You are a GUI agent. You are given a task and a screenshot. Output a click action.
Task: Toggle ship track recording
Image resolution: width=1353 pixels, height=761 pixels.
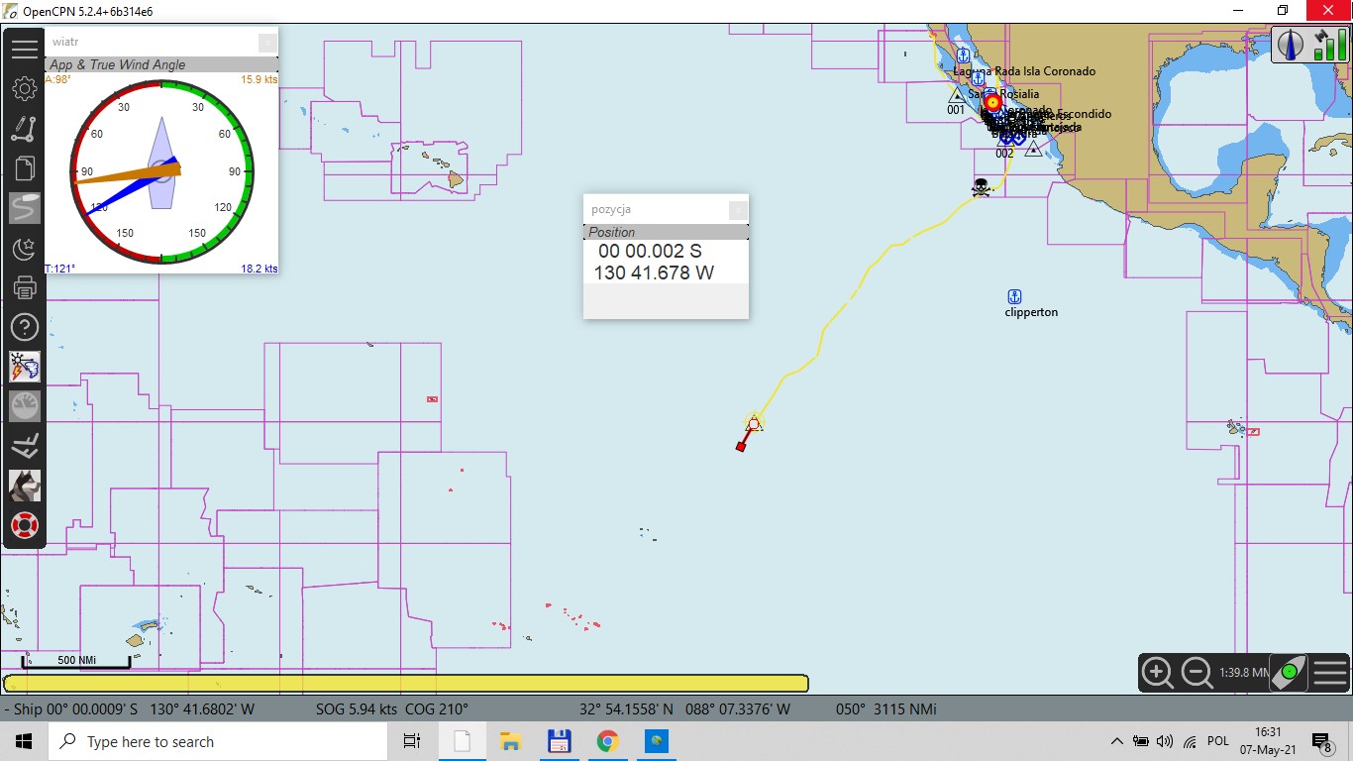coord(25,208)
